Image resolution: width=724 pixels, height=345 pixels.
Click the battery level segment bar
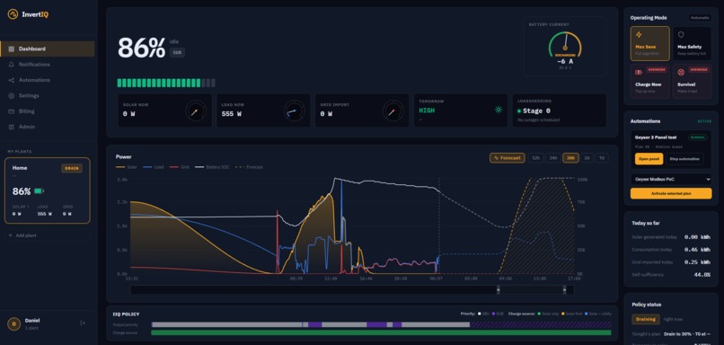(x=166, y=84)
